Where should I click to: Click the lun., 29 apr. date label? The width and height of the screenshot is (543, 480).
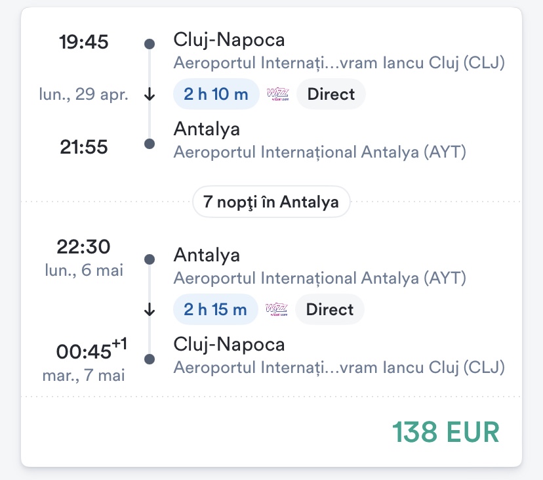click(83, 95)
